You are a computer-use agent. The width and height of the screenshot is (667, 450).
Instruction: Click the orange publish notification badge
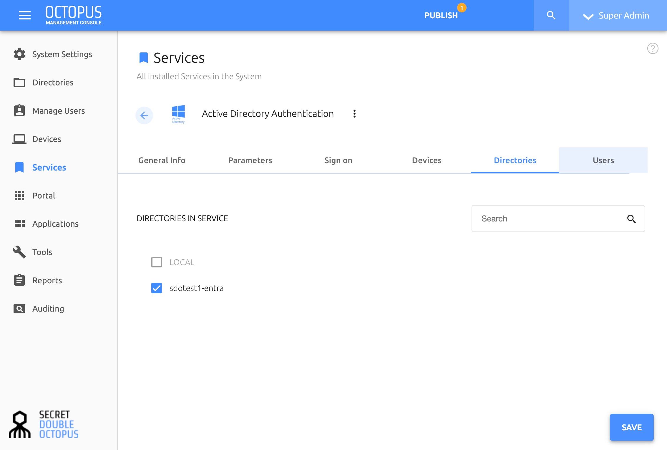(462, 8)
